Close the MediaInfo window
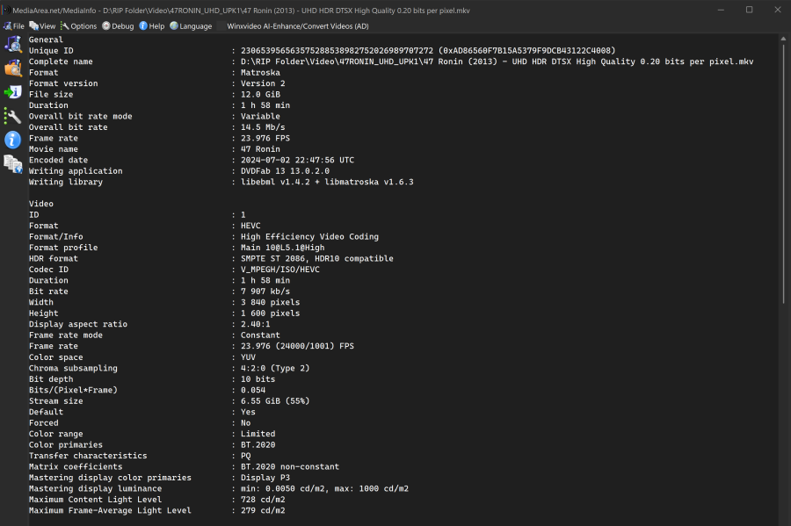791x526 pixels. pyautogui.click(x=776, y=10)
